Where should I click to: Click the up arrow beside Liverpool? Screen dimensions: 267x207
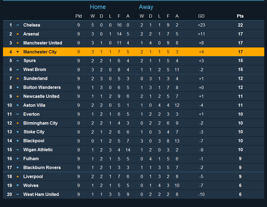coord(18,176)
